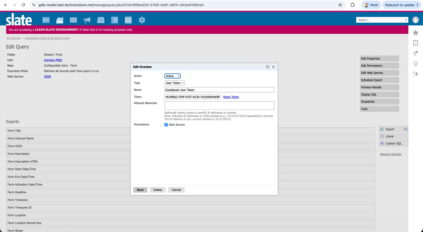This screenshot has height=232, width=423.
Task: Open the Records (person card) icon
Action: 46,20
